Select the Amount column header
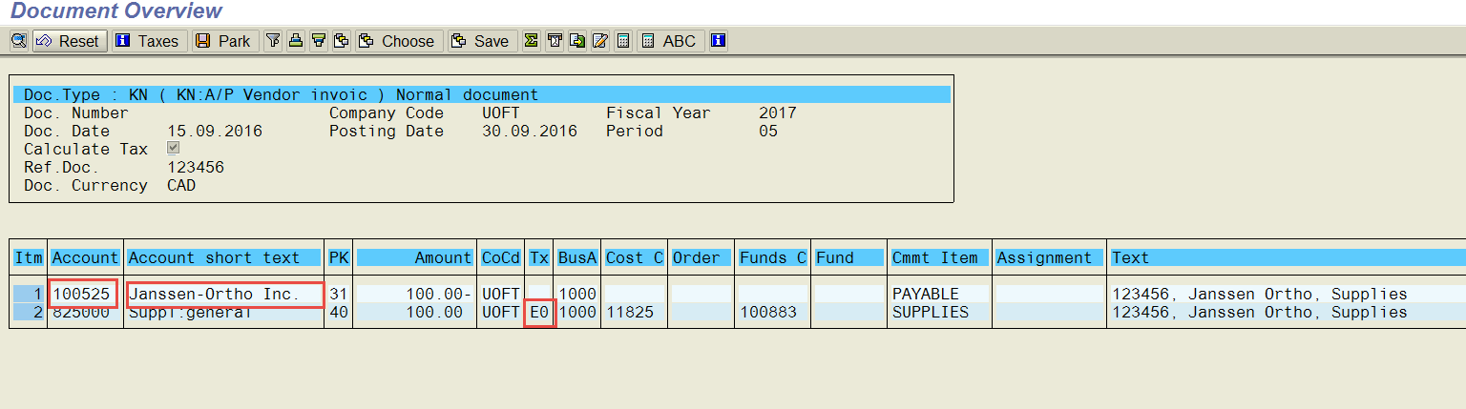The width and height of the screenshot is (1466, 409). tap(415, 257)
